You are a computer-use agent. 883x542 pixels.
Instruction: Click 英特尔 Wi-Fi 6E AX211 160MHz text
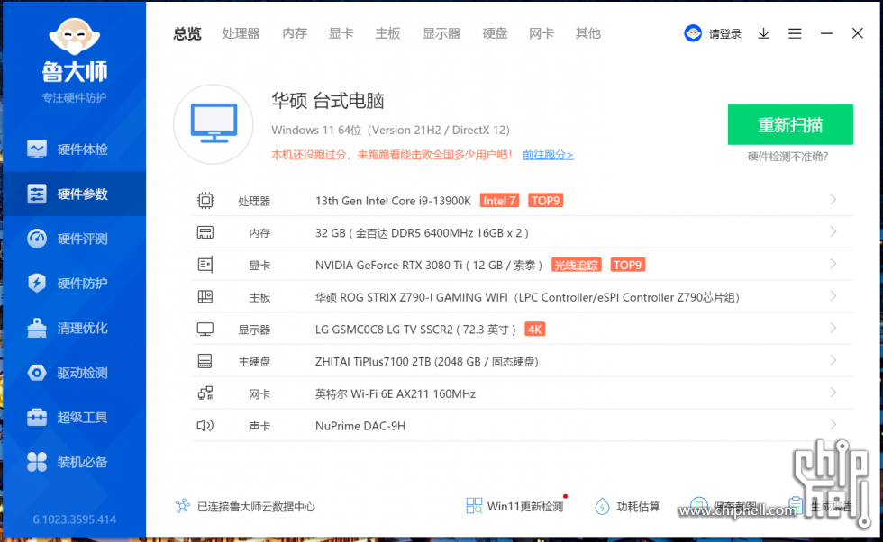[x=396, y=394]
